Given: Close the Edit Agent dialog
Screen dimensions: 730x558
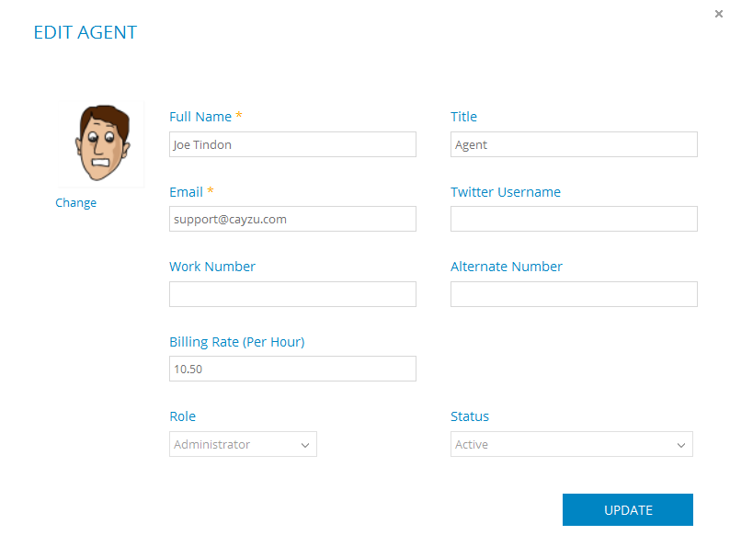Looking at the screenshot, I should pos(718,14).
